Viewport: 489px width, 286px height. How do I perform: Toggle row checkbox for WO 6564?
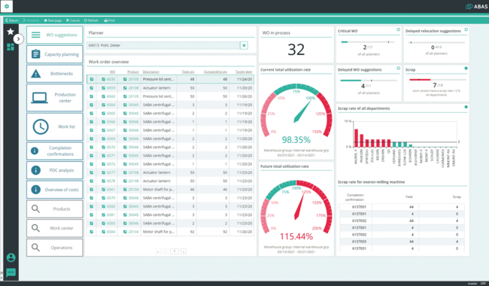coord(92,105)
